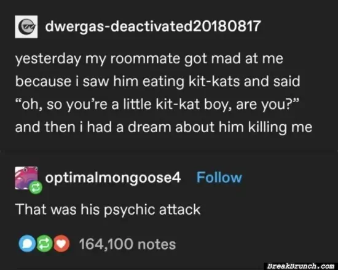
Task: Click the 'yesterday my roommate got mad' line
Action: [149, 58]
